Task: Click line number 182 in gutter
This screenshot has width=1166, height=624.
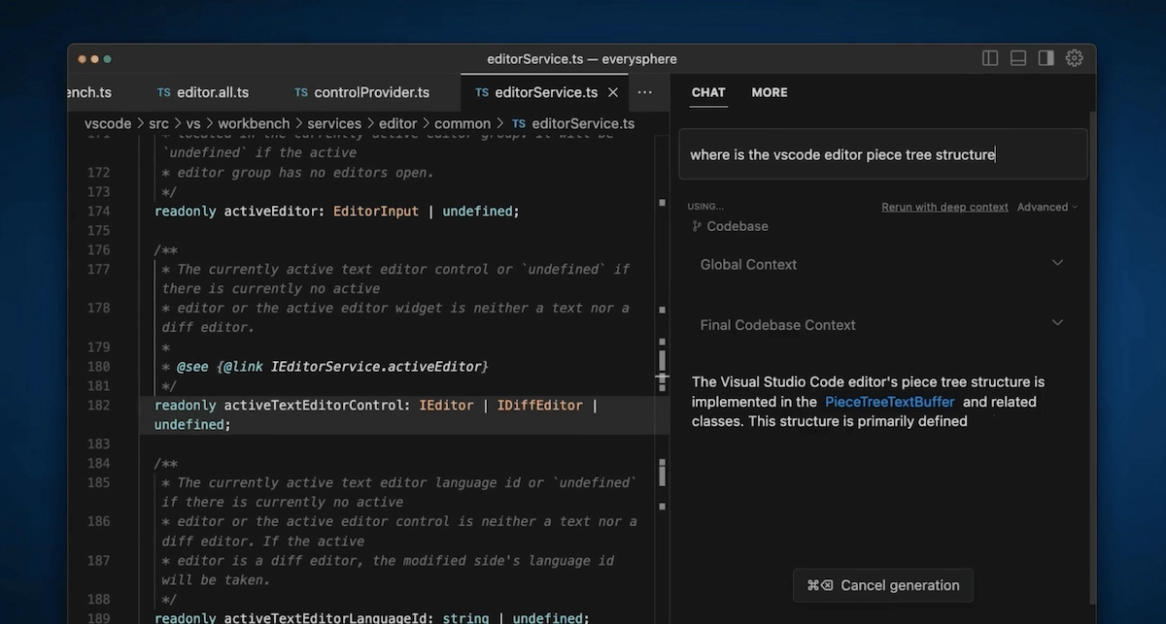Action: tap(98, 405)
